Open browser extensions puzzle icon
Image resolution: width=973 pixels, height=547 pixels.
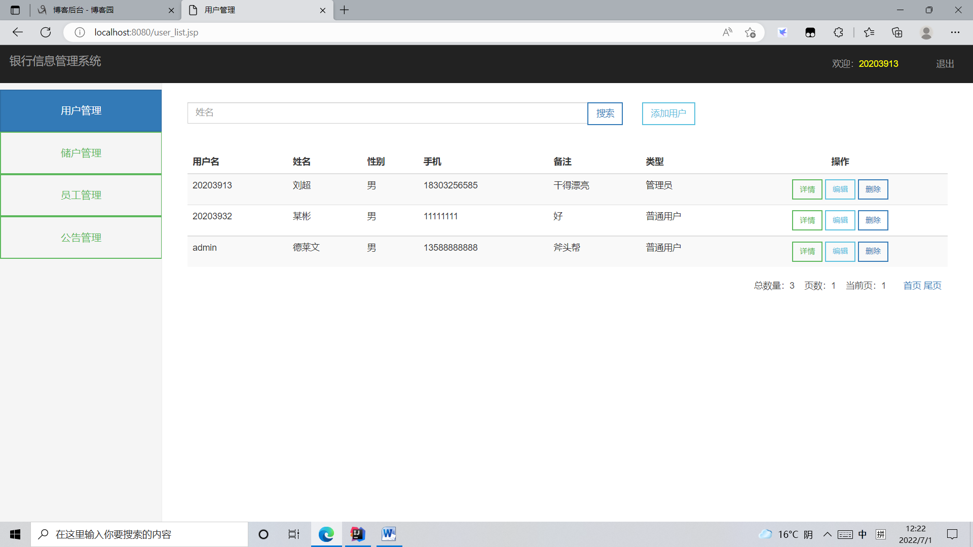[838, 32]
